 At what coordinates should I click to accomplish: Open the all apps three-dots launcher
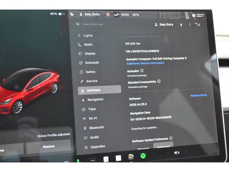(x=93, y=160)
